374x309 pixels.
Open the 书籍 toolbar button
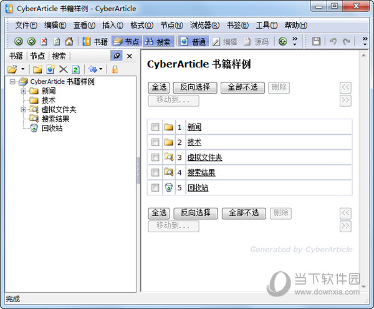click(95, 42)
